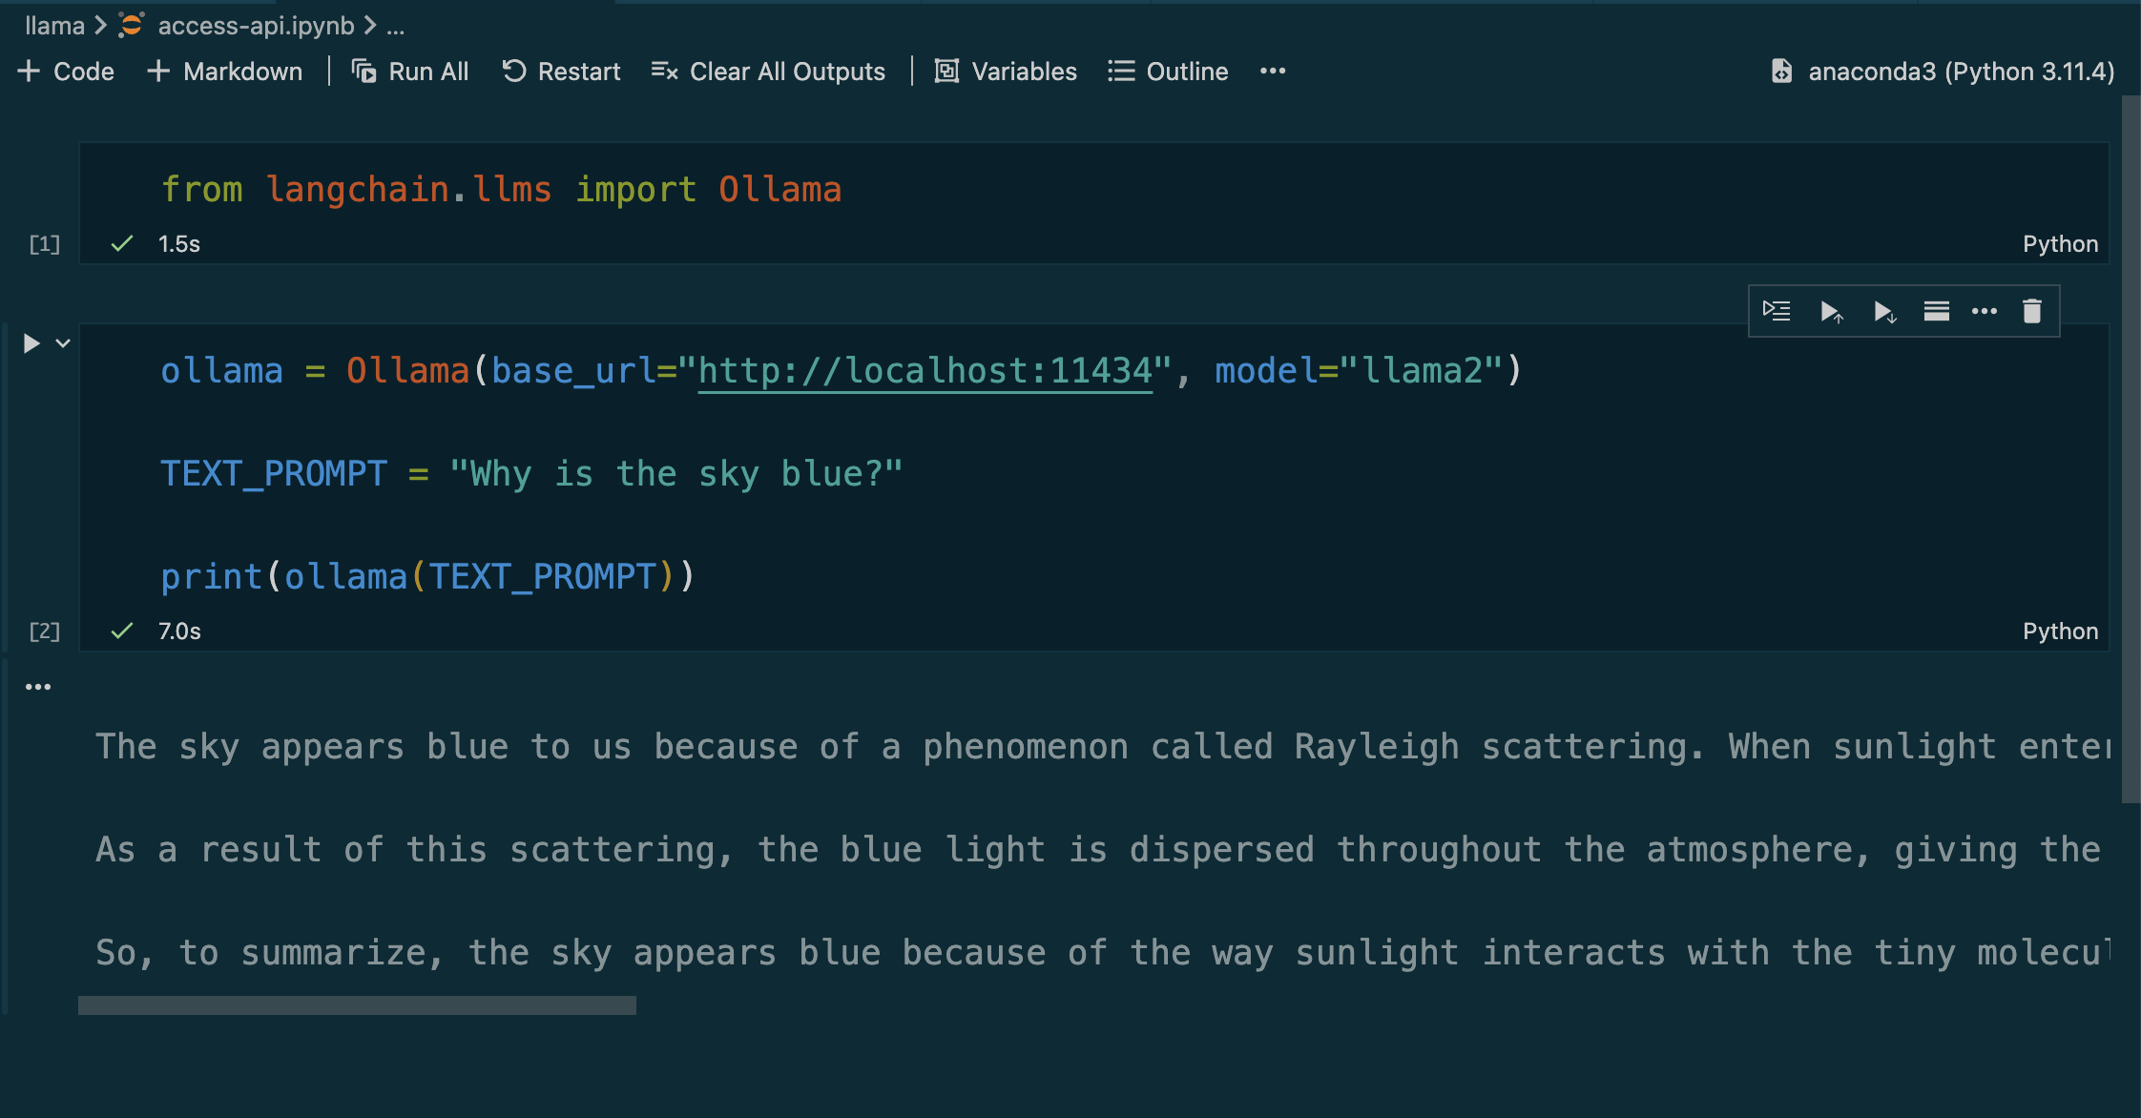This screenshot has height=1118, width=2141.
Task: Click Run by Line icon in cell toolbar
Action: click(1777, 311)
